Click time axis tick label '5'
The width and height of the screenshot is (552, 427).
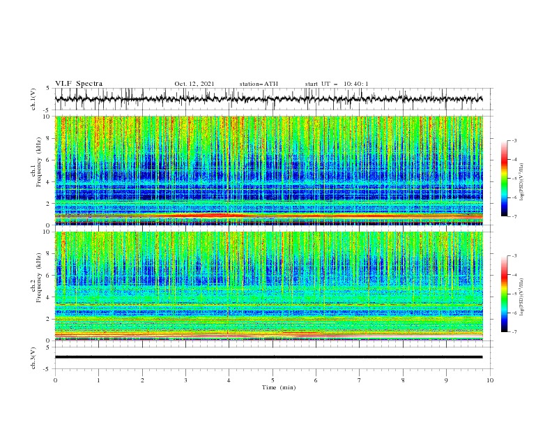pyautogui.click(x=273, y=380)
